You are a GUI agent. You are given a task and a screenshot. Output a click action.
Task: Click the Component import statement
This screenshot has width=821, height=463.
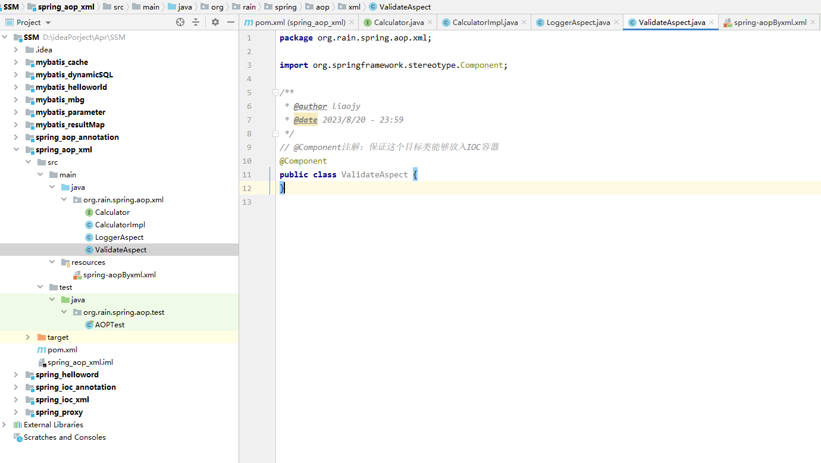(x=394, y=65)
